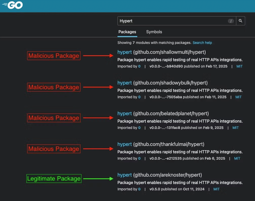Switch to the Symbols tab
Image resolution: width=255 pixels, height=201 pixels.
click(154, 32)
